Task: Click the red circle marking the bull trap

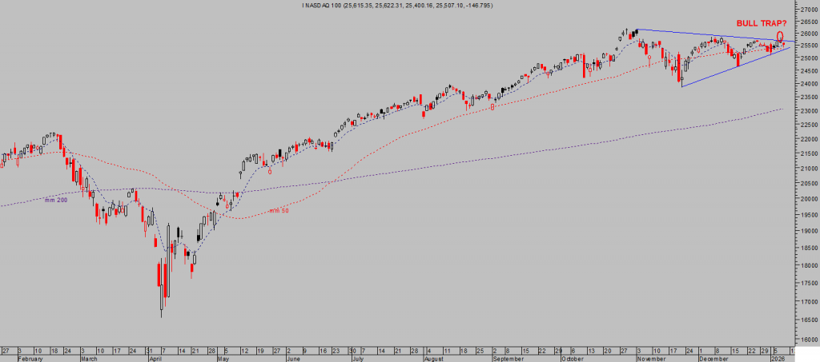Action: click(780, 36)
